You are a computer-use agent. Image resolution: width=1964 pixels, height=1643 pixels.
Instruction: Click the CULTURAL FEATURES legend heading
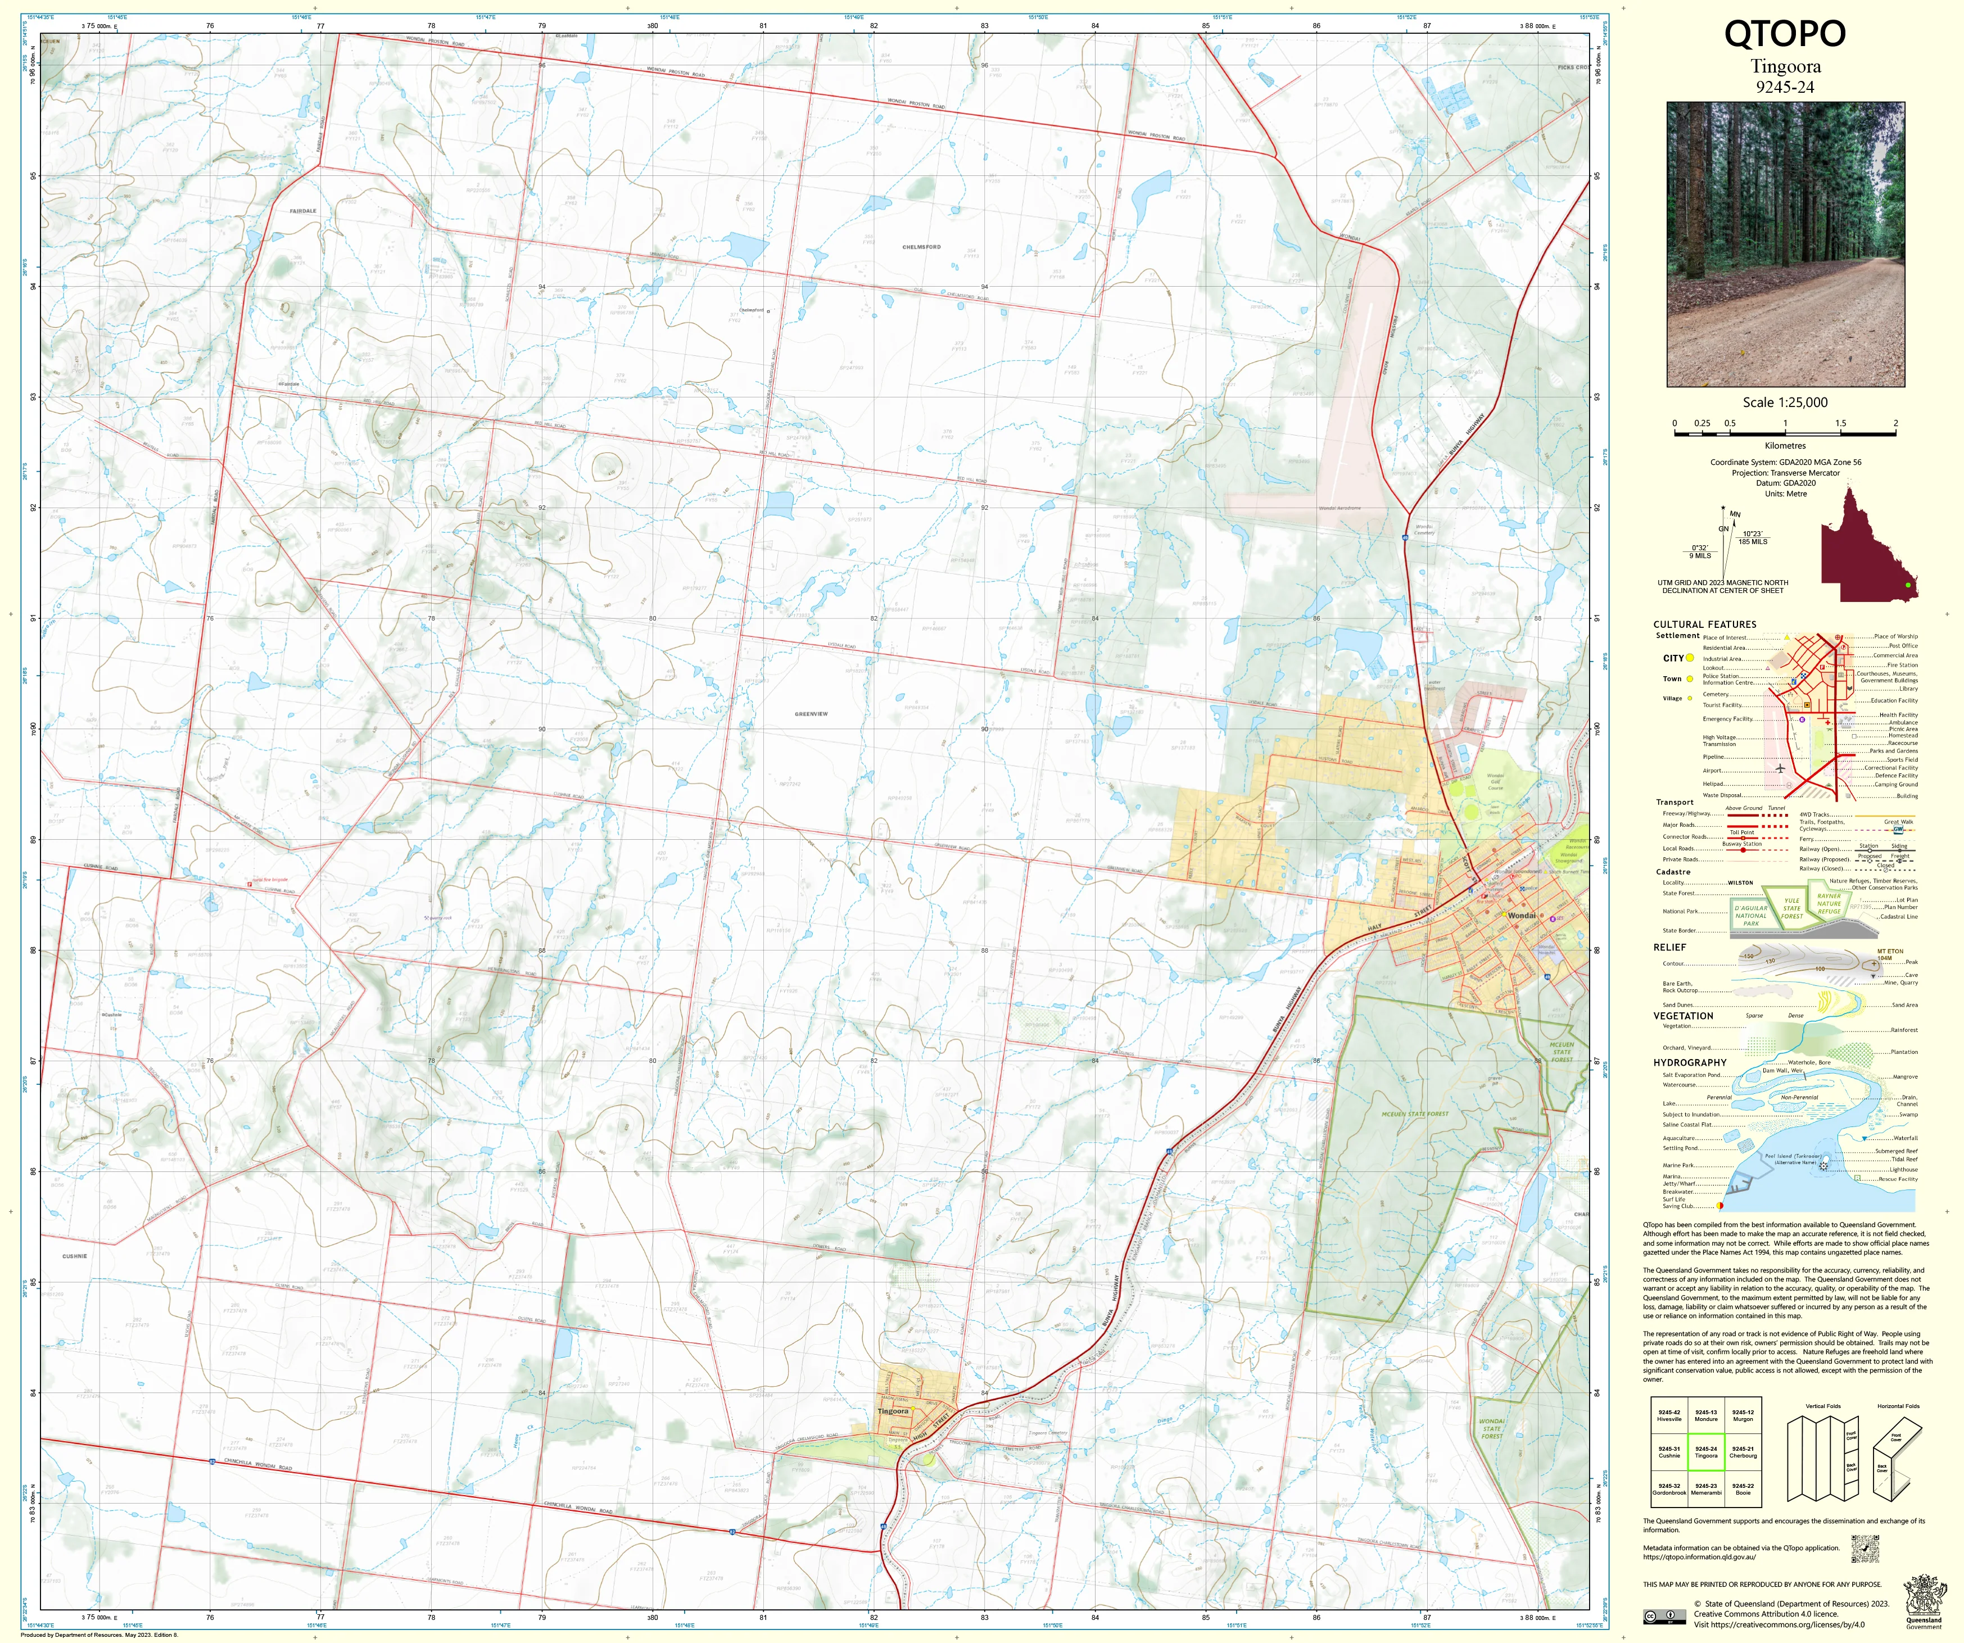point(1705,624)
